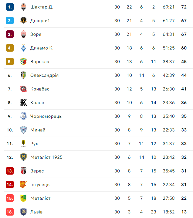Select the Динамо К. blue diamond logo
The width and height of the screenshot is (193, 218).
(23, 48)
